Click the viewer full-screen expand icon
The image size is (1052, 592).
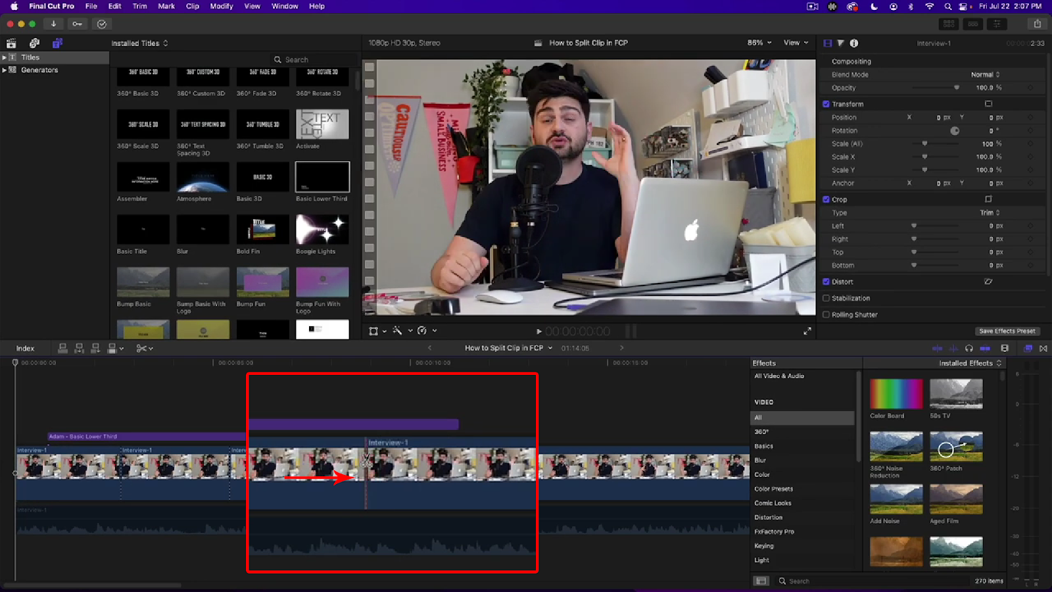click(x=807, y=332)
